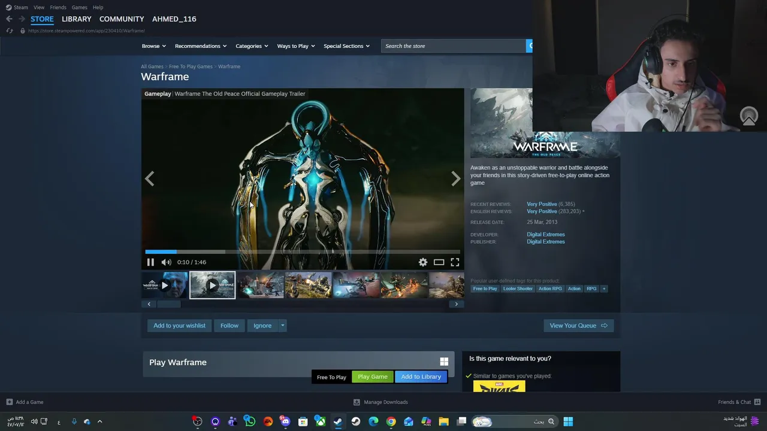
Task: Open the Games menu
Action: click(79, 7)
